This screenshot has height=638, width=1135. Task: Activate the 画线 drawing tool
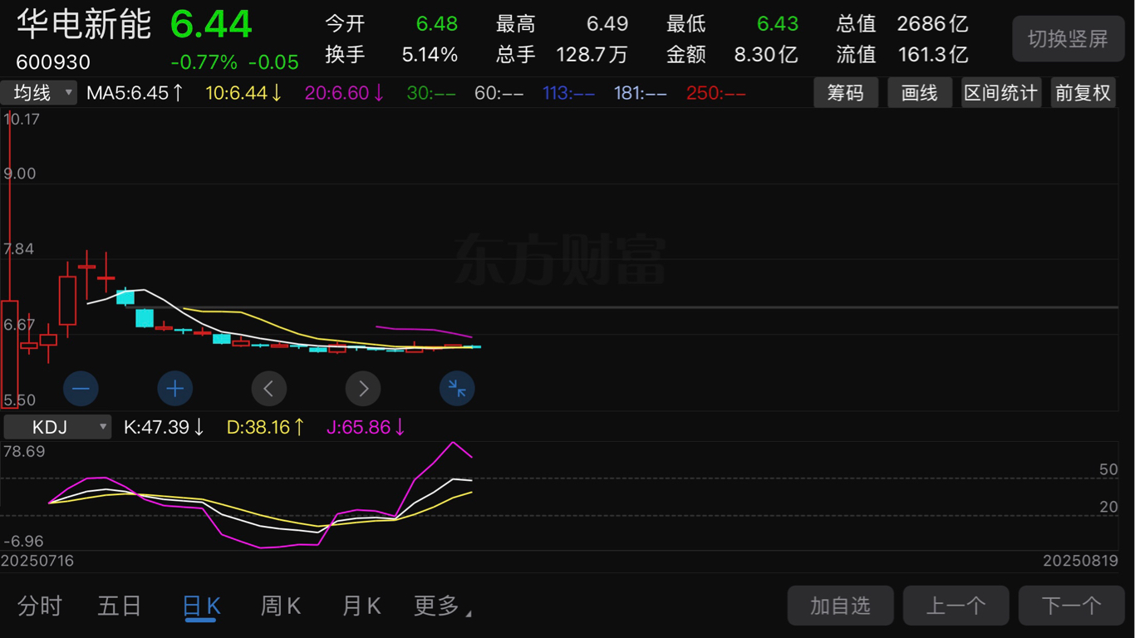tap(920, 92)
